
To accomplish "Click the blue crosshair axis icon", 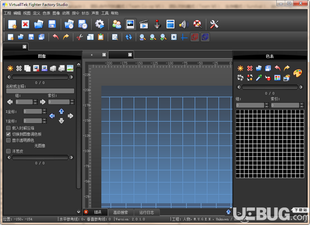I will coord(184,37).
